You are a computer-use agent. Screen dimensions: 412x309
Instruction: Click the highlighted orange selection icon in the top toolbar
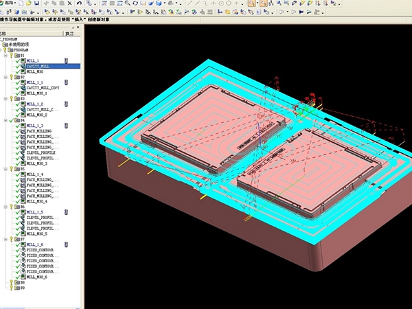point(252,3)
